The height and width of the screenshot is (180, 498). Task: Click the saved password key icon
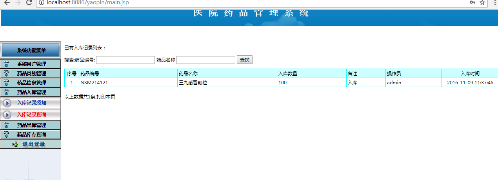(x=473, y=2)
